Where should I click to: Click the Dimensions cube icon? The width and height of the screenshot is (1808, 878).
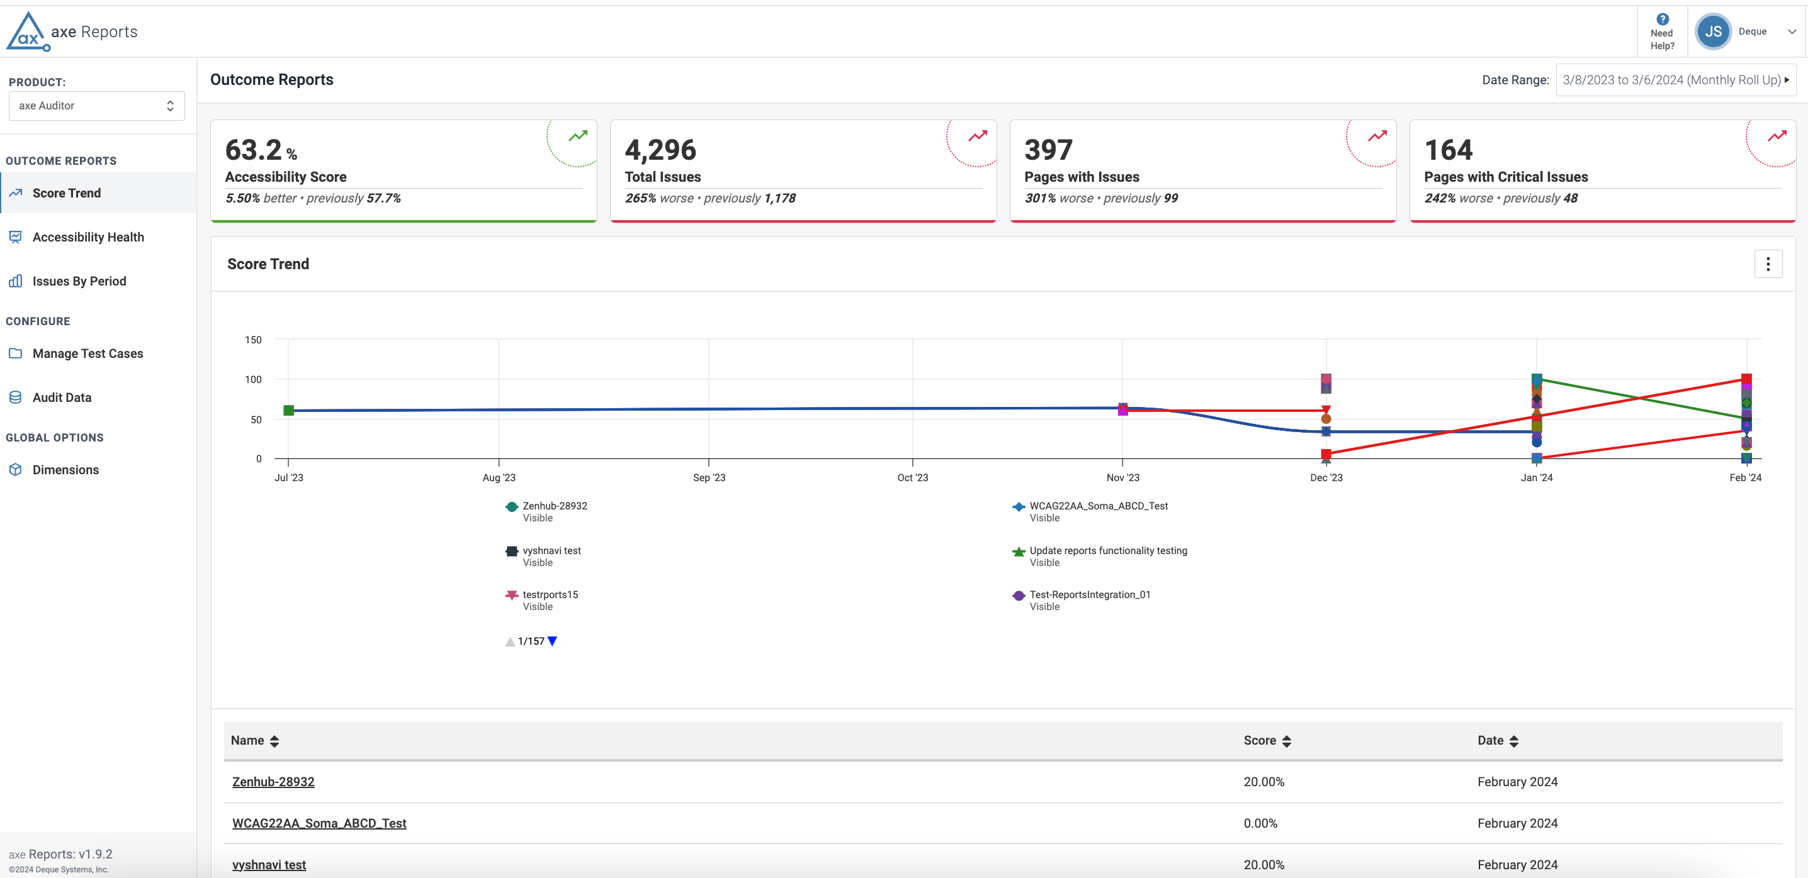[16, 470]
